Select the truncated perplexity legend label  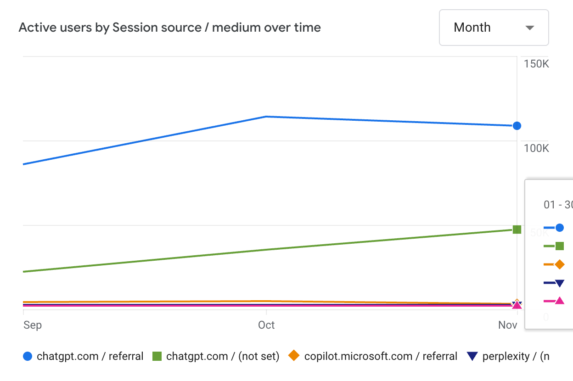[x=516, y=356]
